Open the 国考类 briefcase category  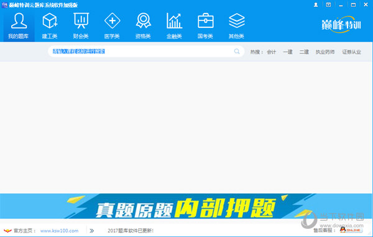click(205, 26)
